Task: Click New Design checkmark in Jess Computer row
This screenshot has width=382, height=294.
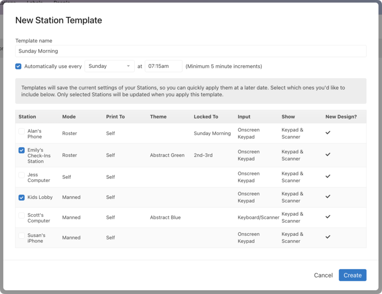Action: point(328,177)
